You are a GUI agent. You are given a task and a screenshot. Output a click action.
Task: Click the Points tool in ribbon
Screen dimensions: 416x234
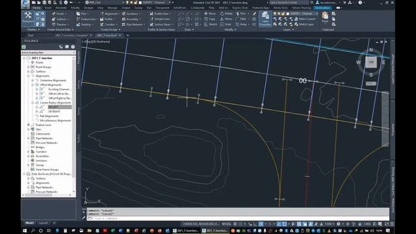click(x=58, y=14)
